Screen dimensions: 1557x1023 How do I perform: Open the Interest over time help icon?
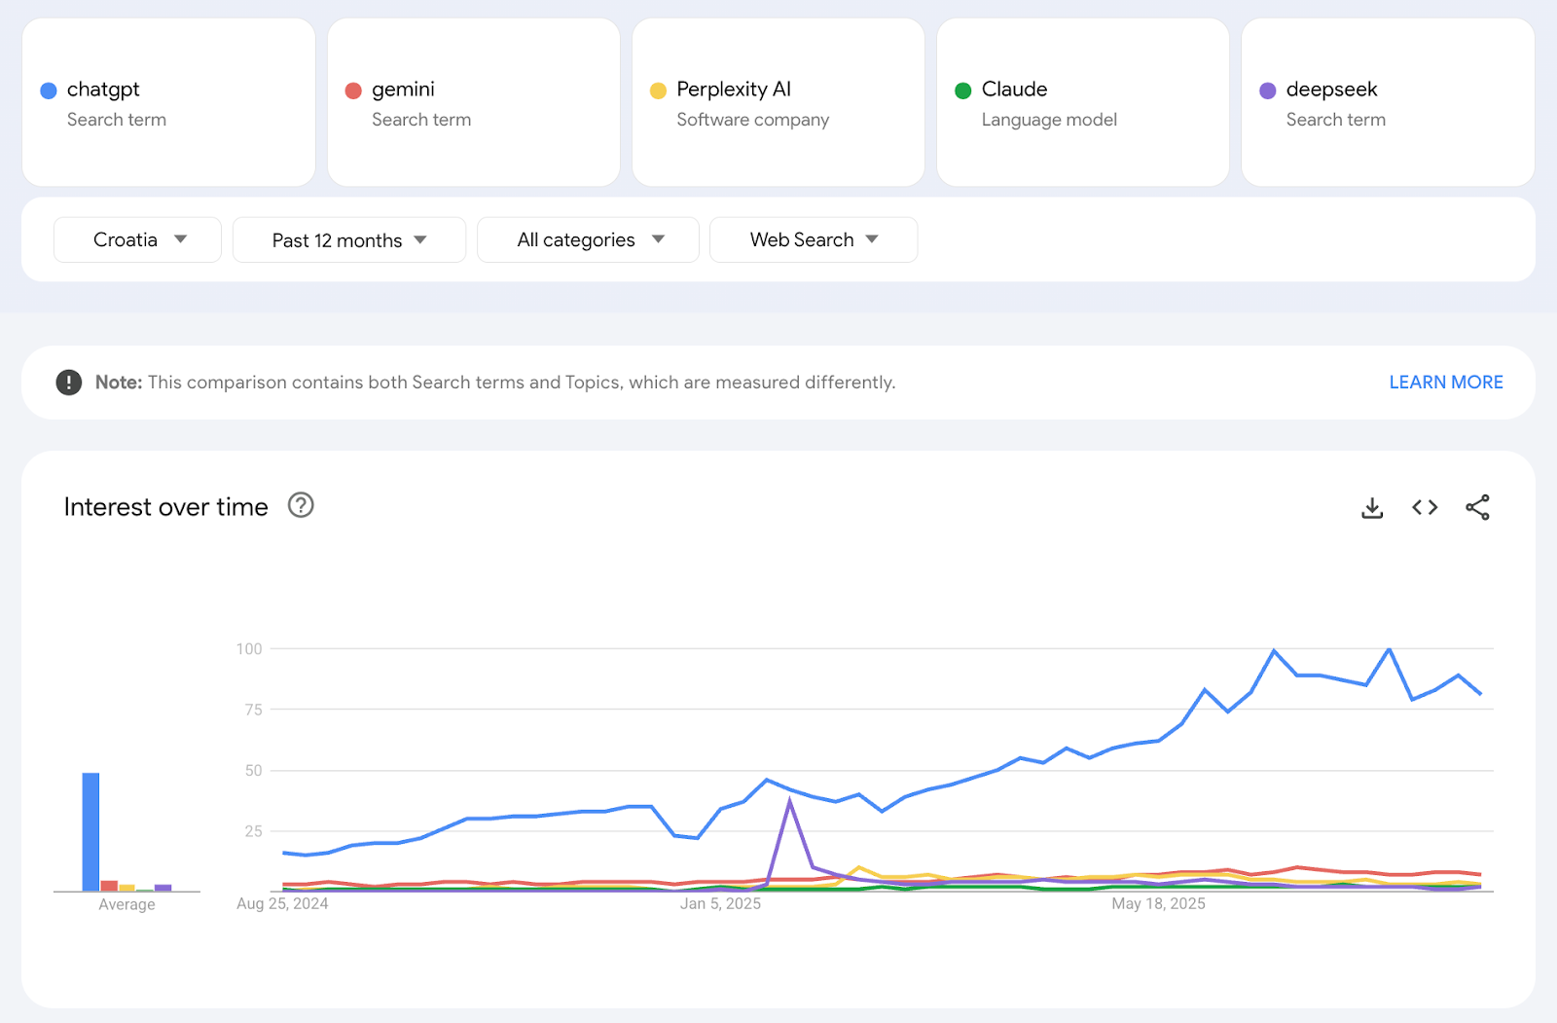[x=301, y=505]
